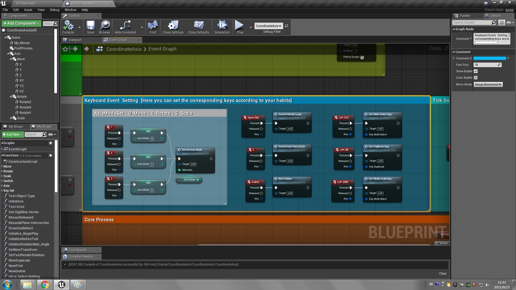The image size is (516, 290).
Task: Click the Comment Color swatch in Details
Action: pyautogui.click(x=490, y=58)
